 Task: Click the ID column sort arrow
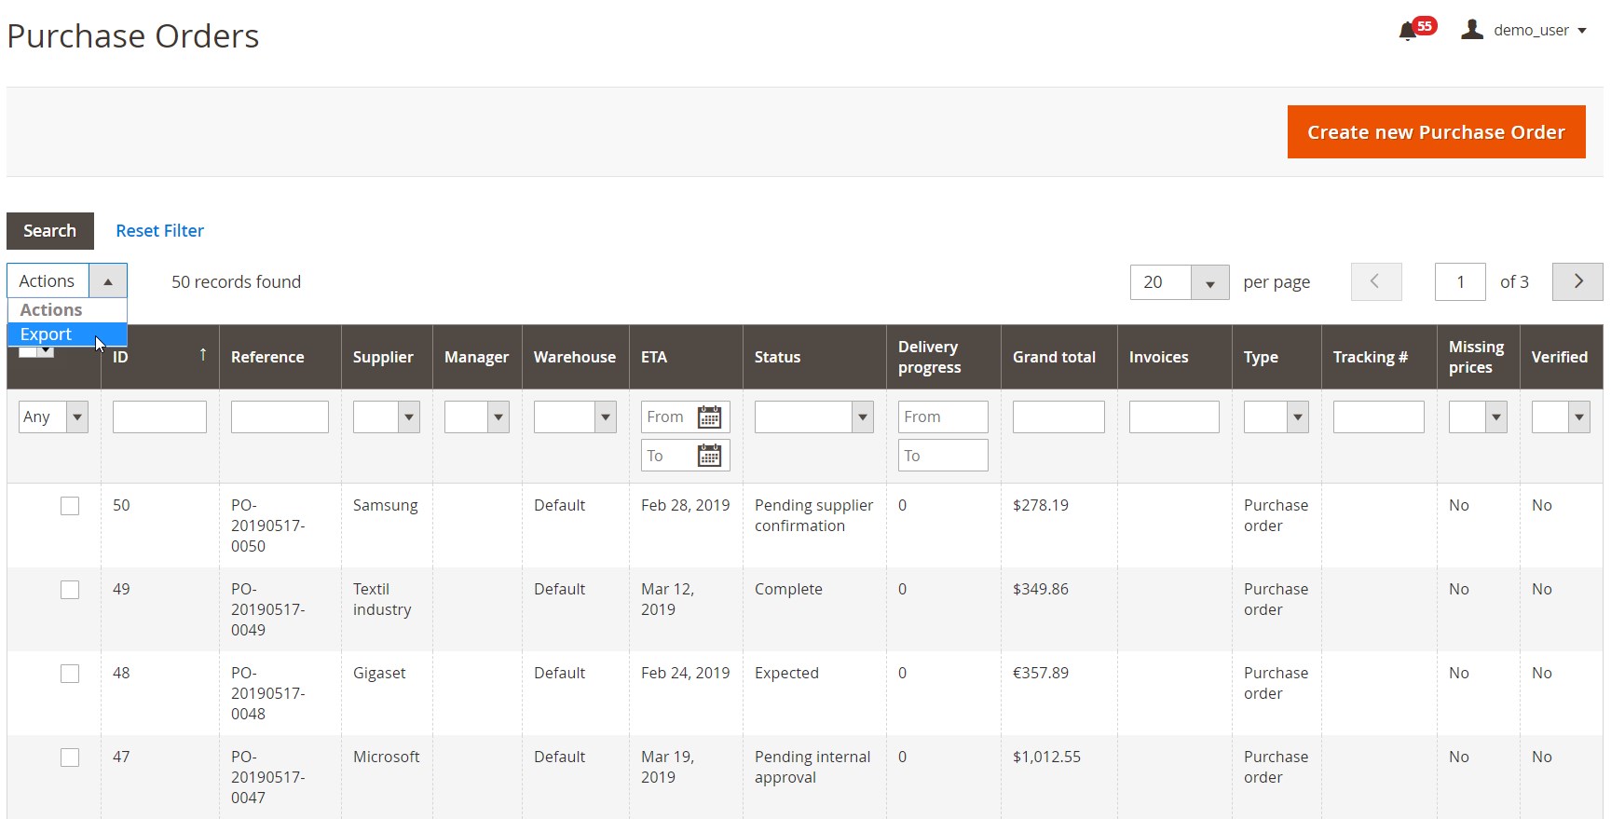[x=203, y=355]
